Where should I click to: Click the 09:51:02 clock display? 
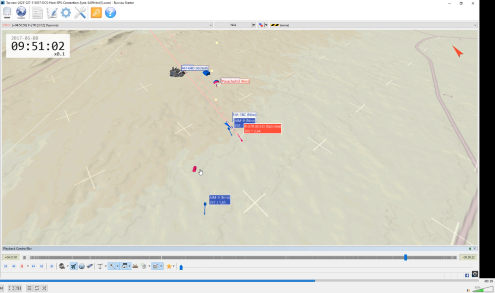tap(38, 47)
